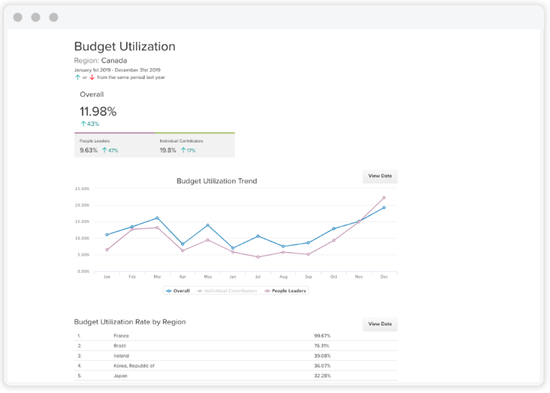Click the Overall March data point
550x393 pixels.
[x=157, y=218]
